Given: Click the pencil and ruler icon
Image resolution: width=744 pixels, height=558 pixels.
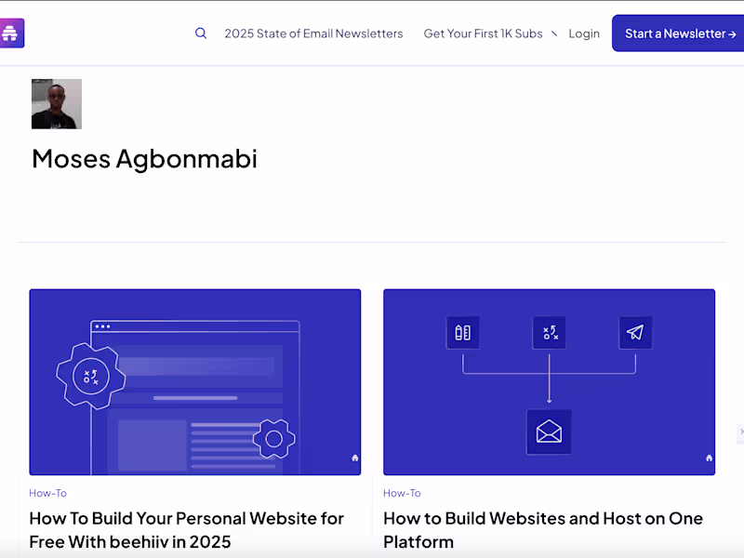Looking at the screenshot, I should click(x=462, y=333).
